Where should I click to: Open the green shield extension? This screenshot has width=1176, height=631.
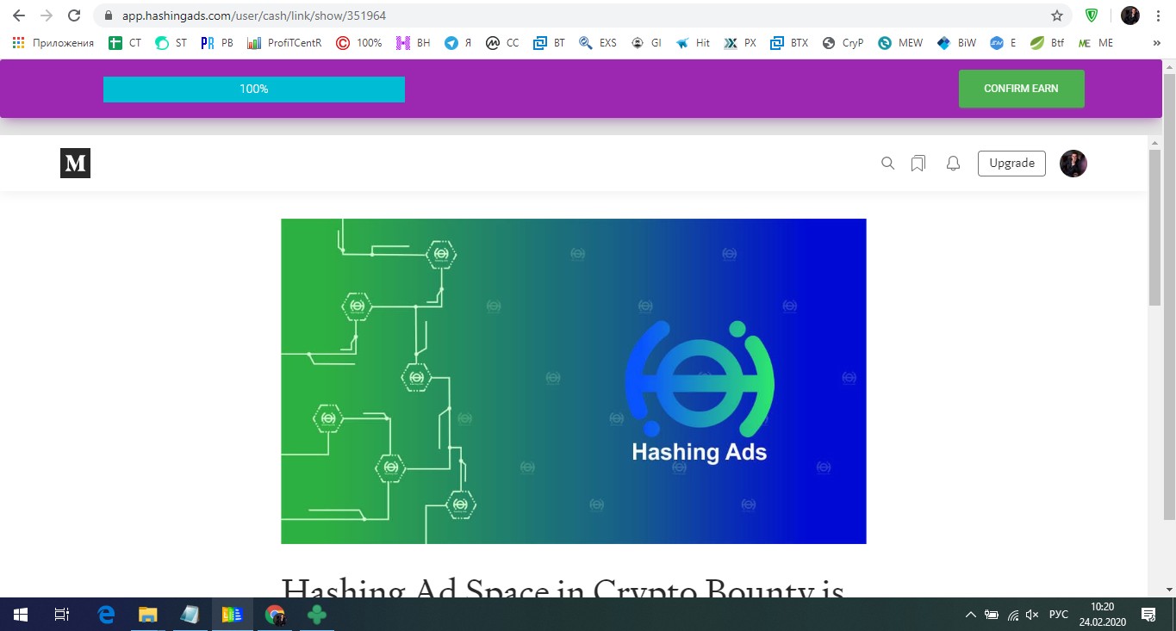[1092, 15]
